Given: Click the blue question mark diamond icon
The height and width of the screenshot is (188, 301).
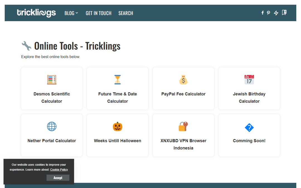Looking at the screenshot, I should click(x=249, y=128).
